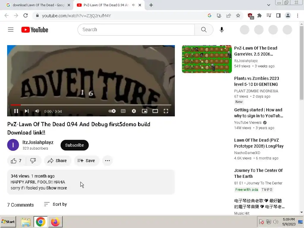
Task: Like the video
Action: (x=16, y=161)
